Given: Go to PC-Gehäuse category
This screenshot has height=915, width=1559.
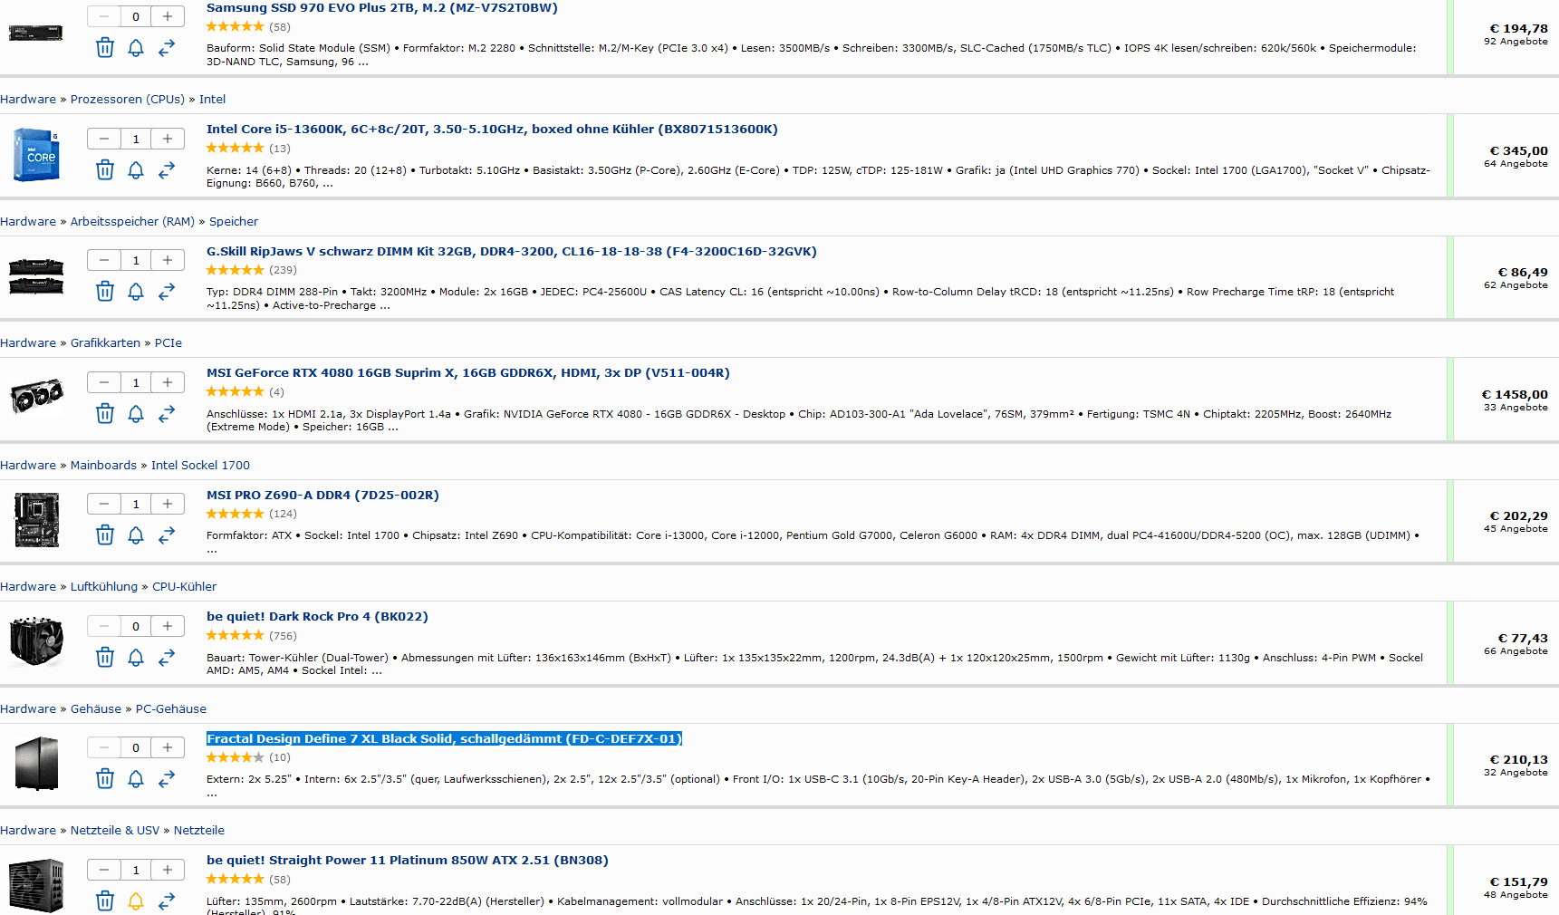Looking at the screenshot, I should [171, 709].
